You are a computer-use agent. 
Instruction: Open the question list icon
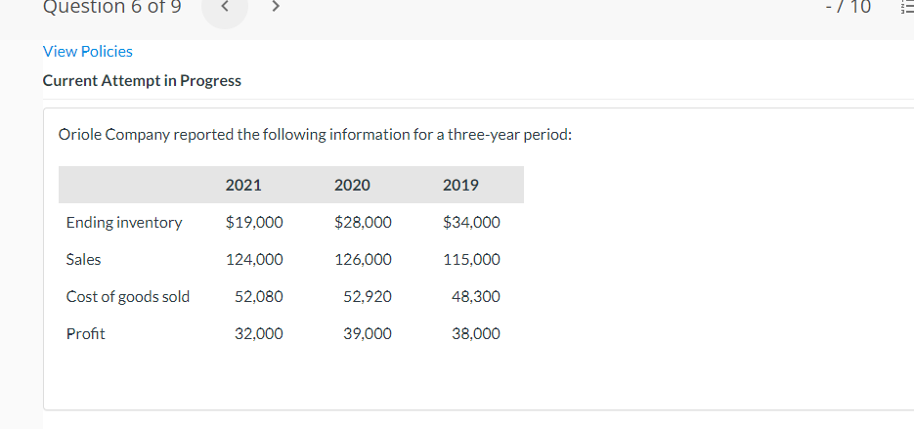[x=907, y=7]
